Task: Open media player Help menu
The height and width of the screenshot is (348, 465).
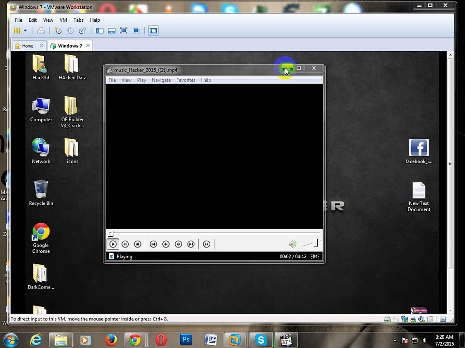Action: [x=206, y=80]
